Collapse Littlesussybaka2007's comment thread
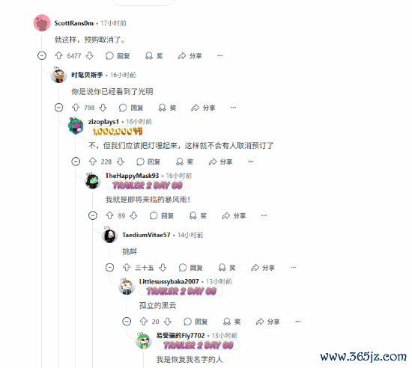Image resolution: width=412 pixels, height=368 pixels. coord(127,322)
